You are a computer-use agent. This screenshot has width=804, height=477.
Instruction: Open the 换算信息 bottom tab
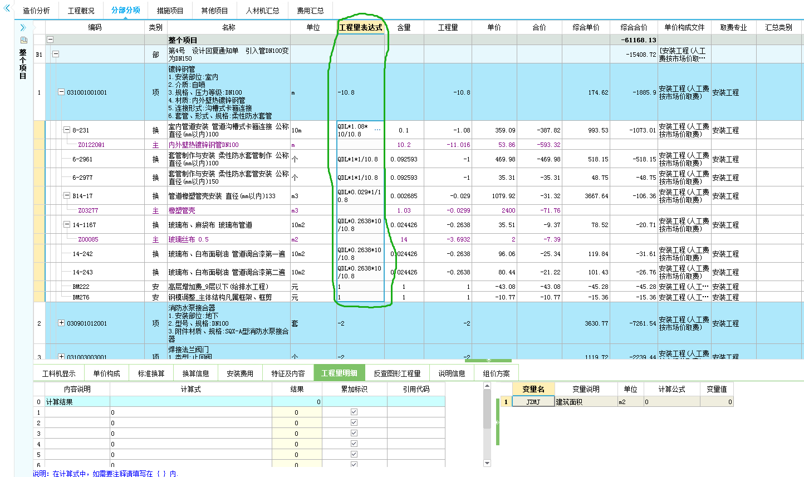(195, 373)
